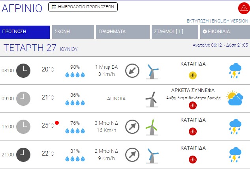Viewport: 250px width, 169px height.
Task: Select the ΣΤΑΘΜΟΙ [1] tab
Action: [x=175, y=32]
